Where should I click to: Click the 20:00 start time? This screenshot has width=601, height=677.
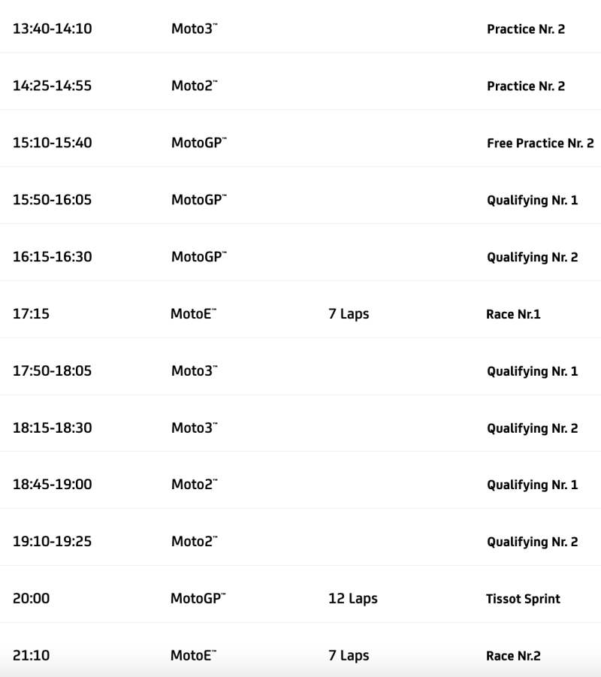pyautogui.click(x=32, y=599)
